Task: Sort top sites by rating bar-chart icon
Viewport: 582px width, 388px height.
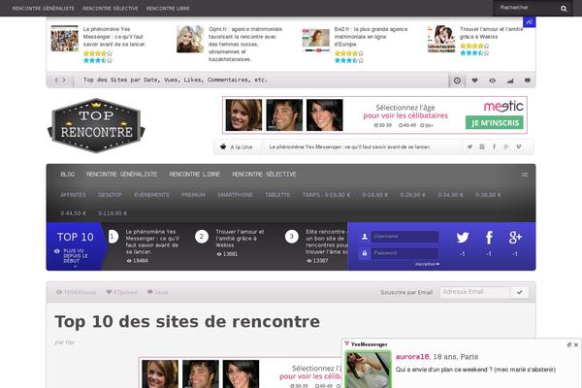Action: coord(510,81)
